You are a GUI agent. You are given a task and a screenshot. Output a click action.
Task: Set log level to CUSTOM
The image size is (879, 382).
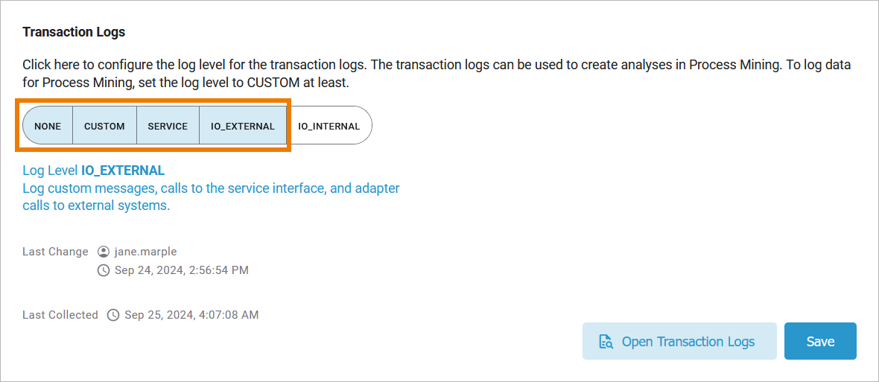pos(104,126)
